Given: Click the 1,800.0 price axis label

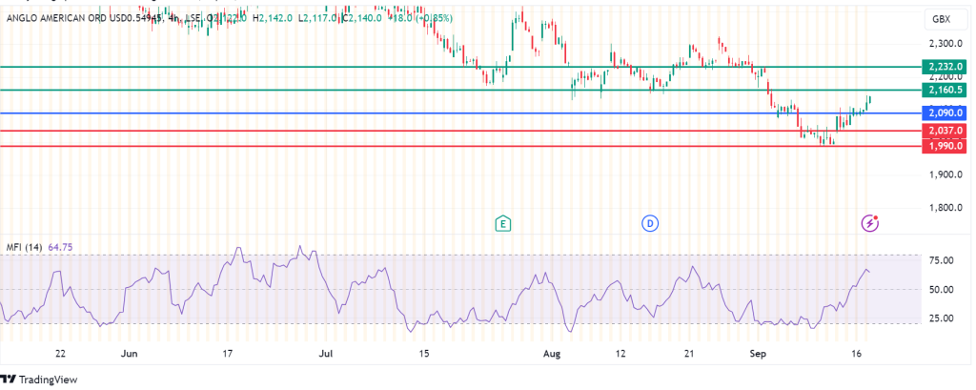Looking at the screenshot, I should tap(946, 208).
